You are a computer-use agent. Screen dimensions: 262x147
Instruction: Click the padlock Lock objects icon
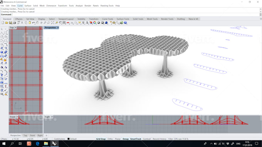tap(87, 23)
